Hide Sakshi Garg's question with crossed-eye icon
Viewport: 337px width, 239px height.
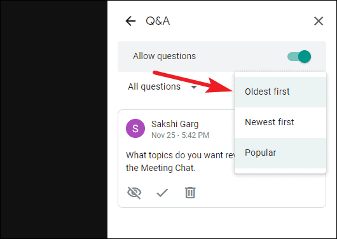click(134, 193)
